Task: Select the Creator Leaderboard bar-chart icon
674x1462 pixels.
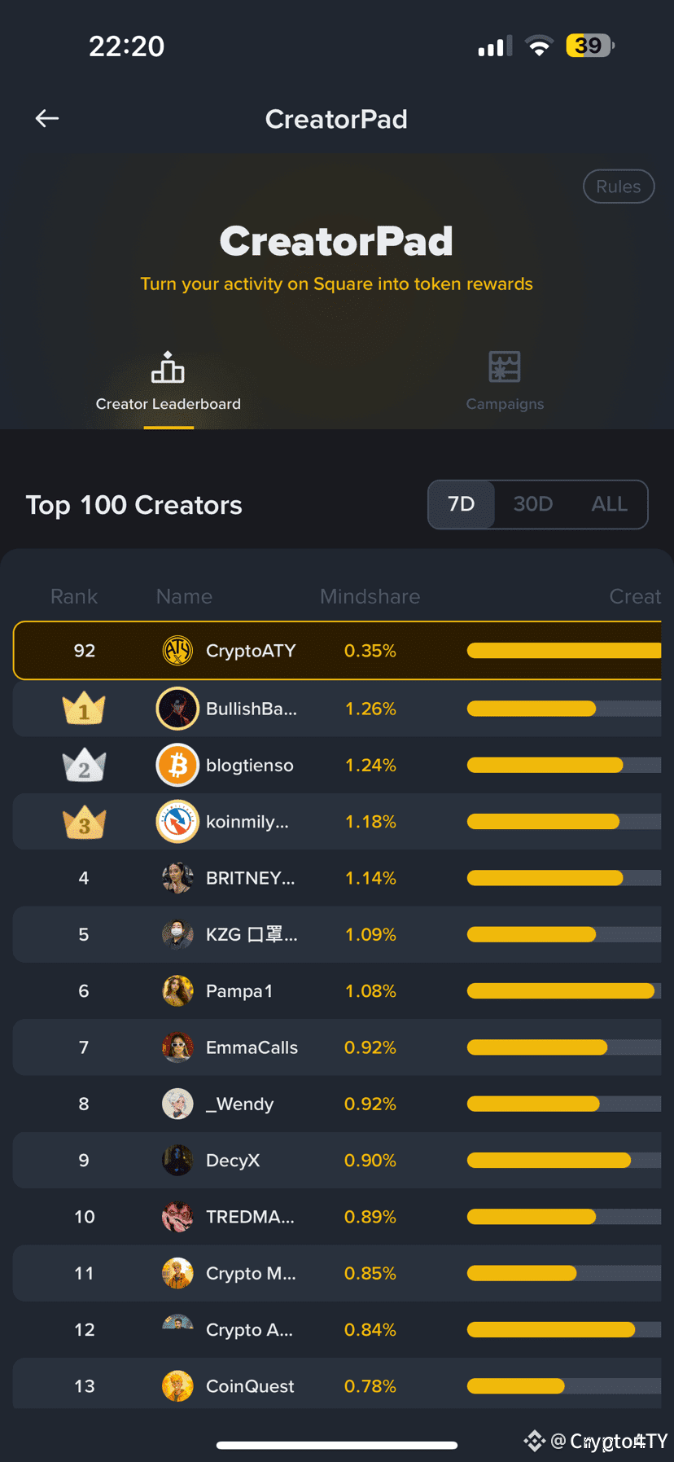Action: 168,368
